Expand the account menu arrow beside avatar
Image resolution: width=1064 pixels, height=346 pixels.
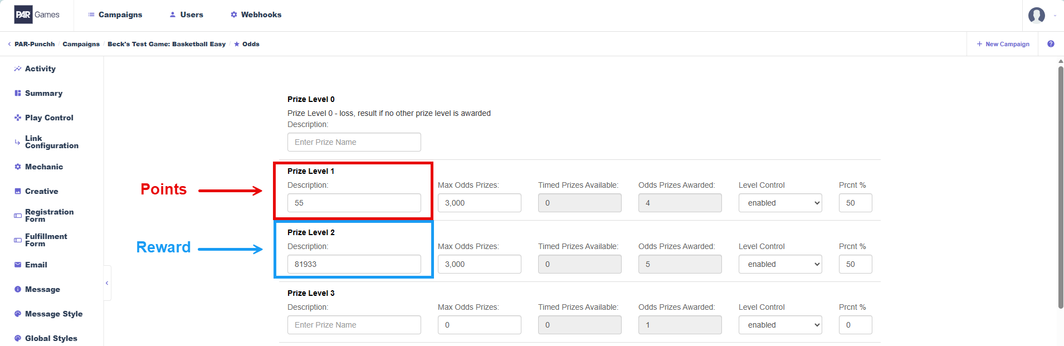(1055, 16)
